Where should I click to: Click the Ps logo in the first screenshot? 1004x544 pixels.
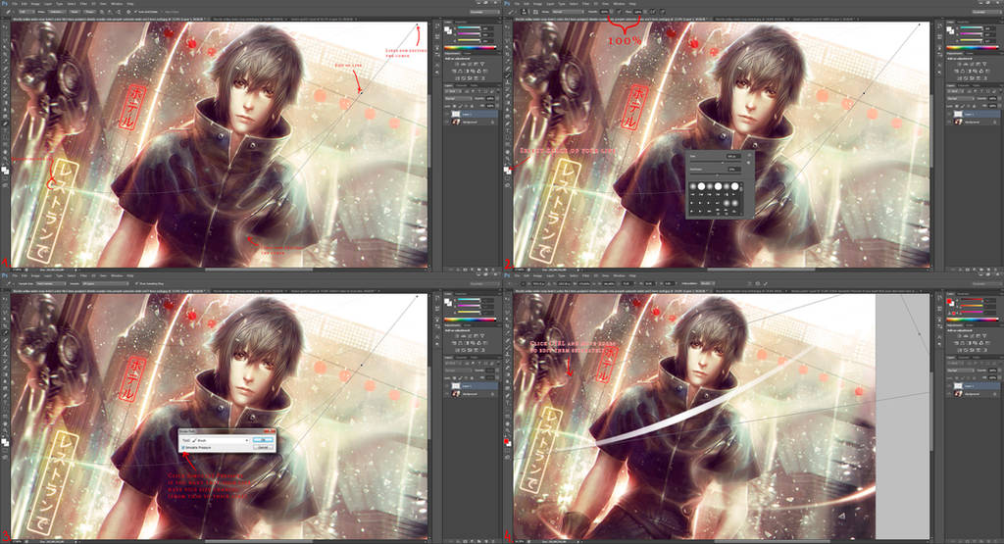pos(4,3)
